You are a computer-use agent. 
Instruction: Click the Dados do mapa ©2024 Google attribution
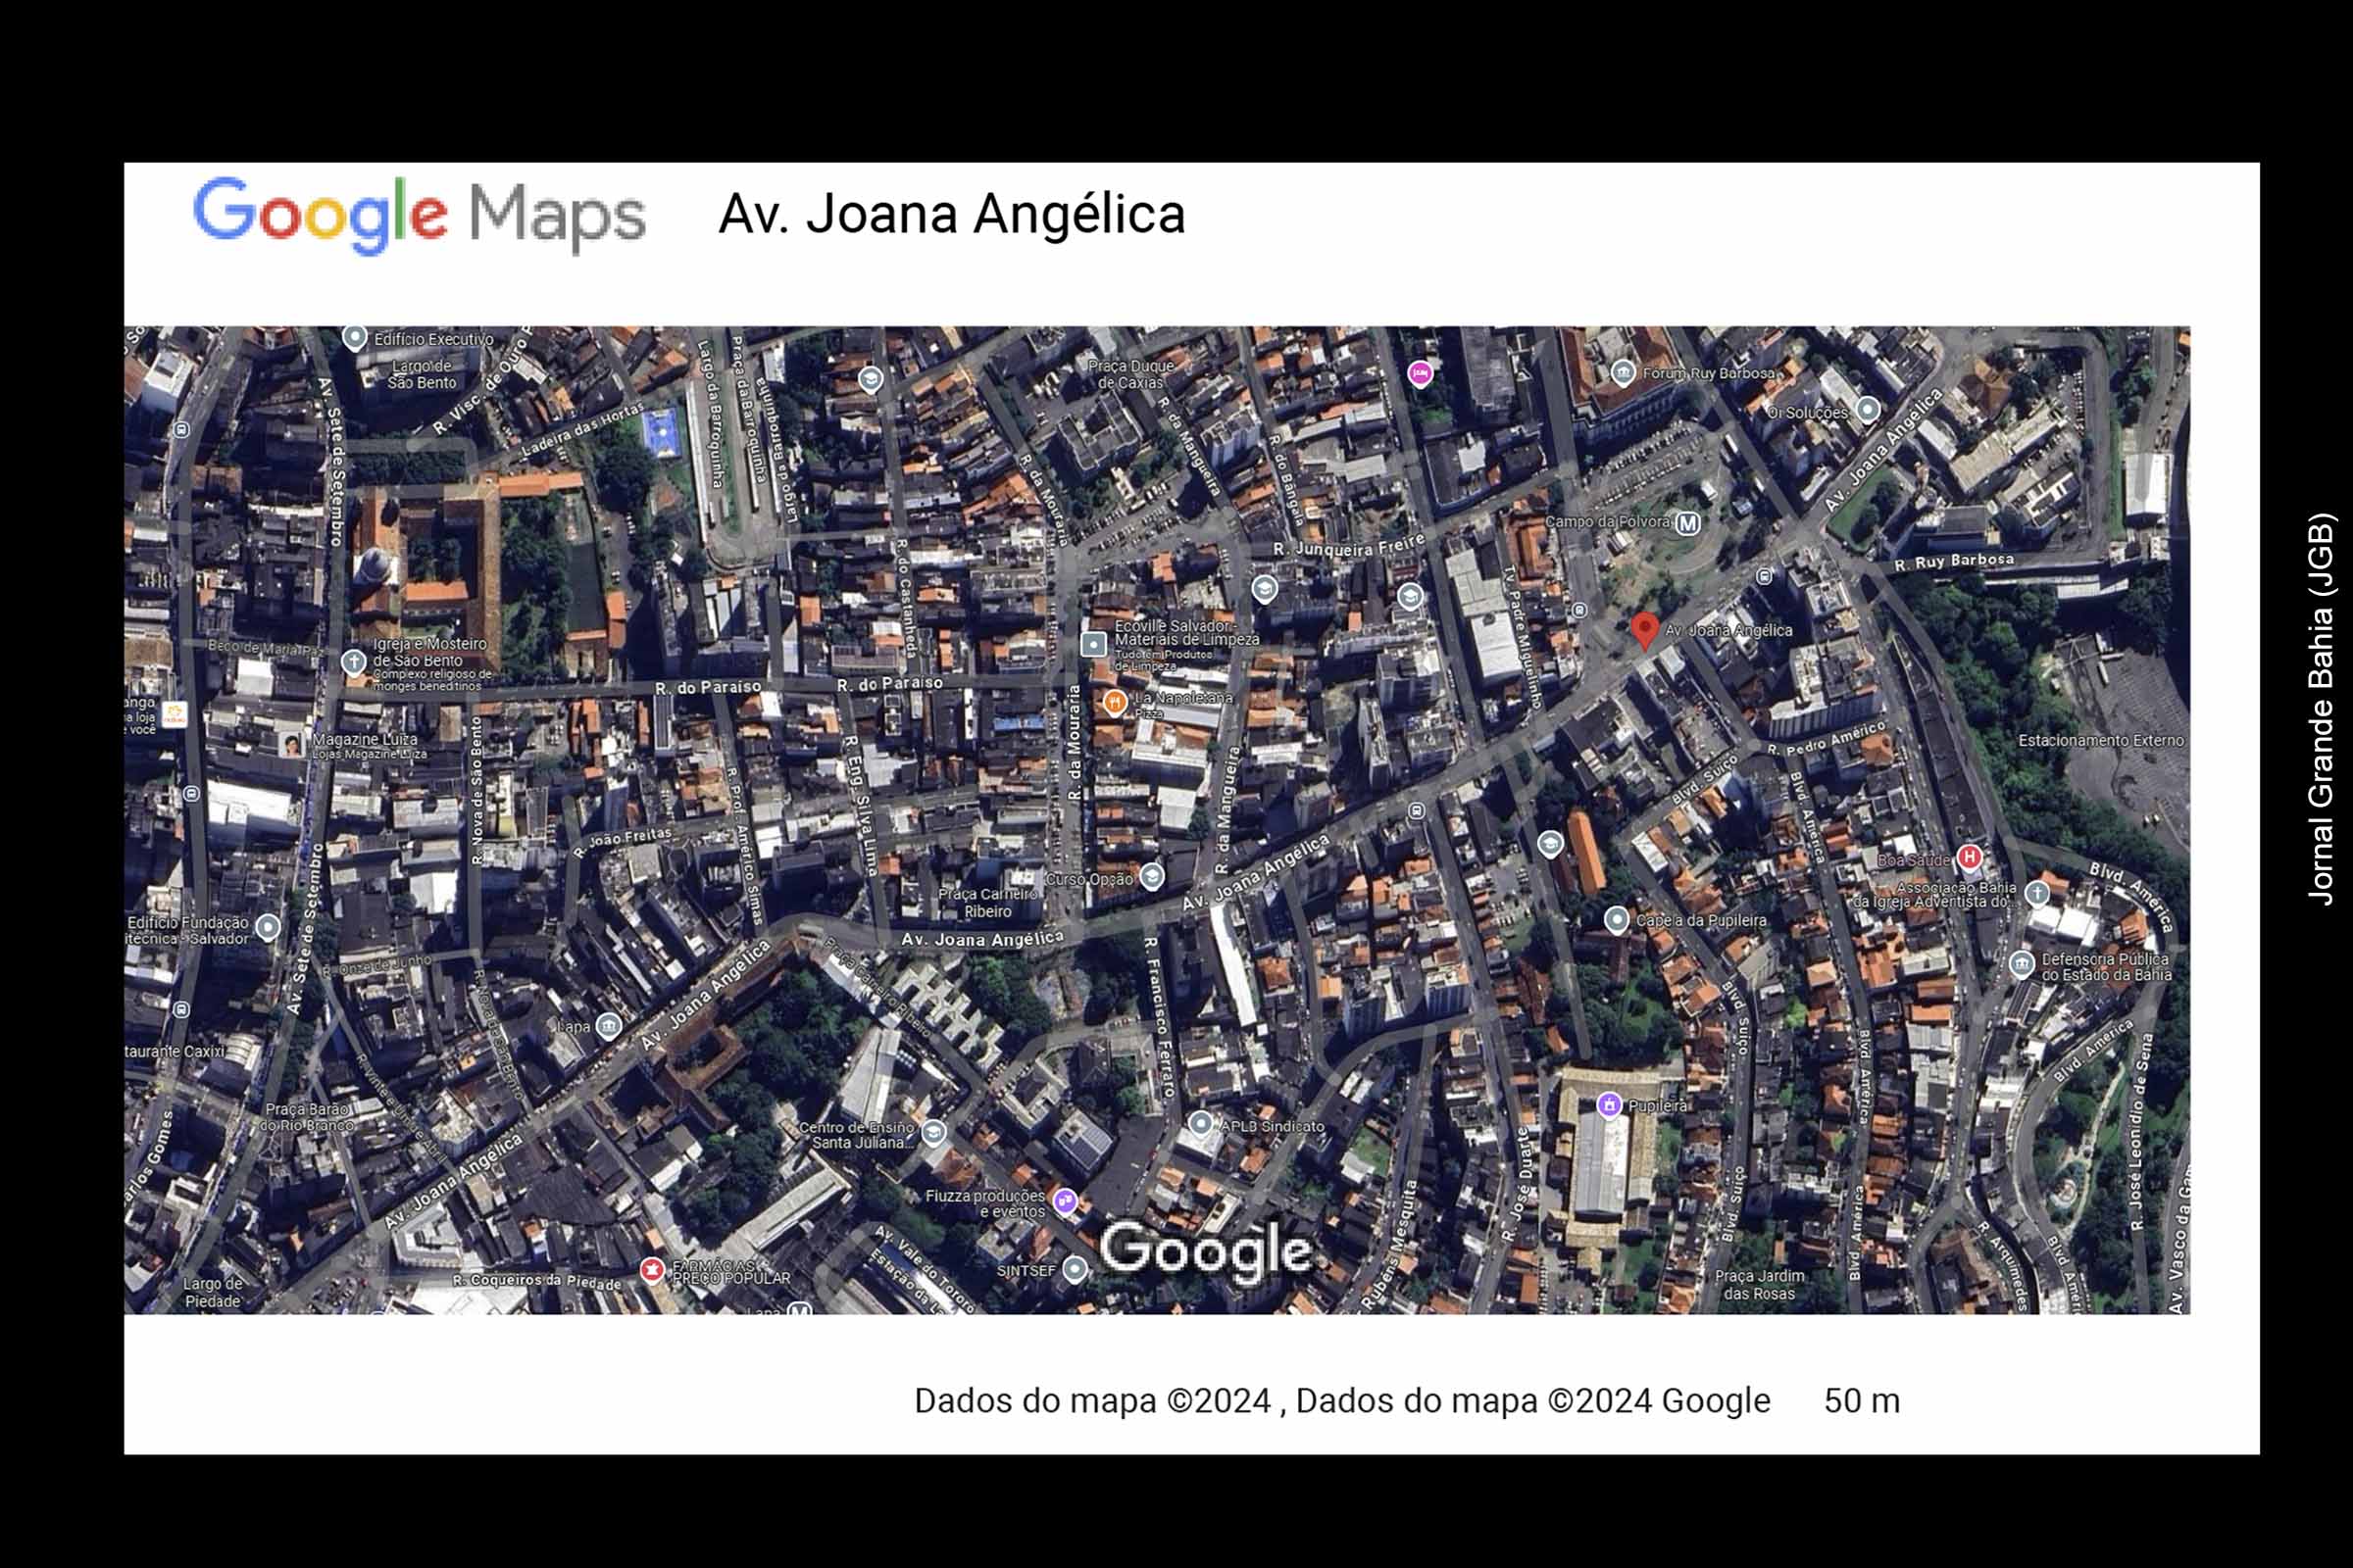point(1342,1401)
